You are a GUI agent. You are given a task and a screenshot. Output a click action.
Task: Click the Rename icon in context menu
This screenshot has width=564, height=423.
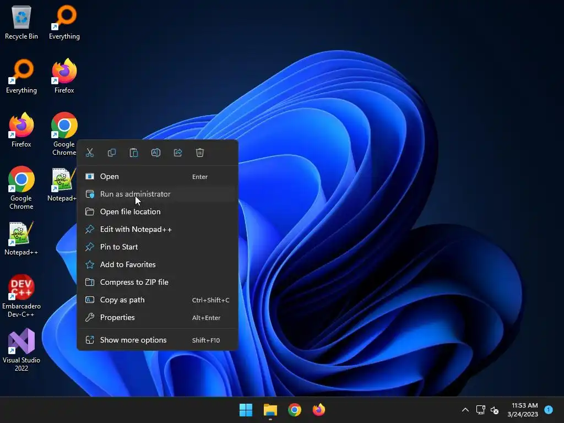click(156, 153)
